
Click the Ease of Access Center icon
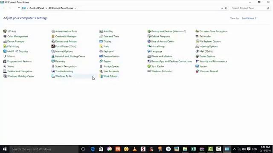pyautogui.click(x=149, y=42)
